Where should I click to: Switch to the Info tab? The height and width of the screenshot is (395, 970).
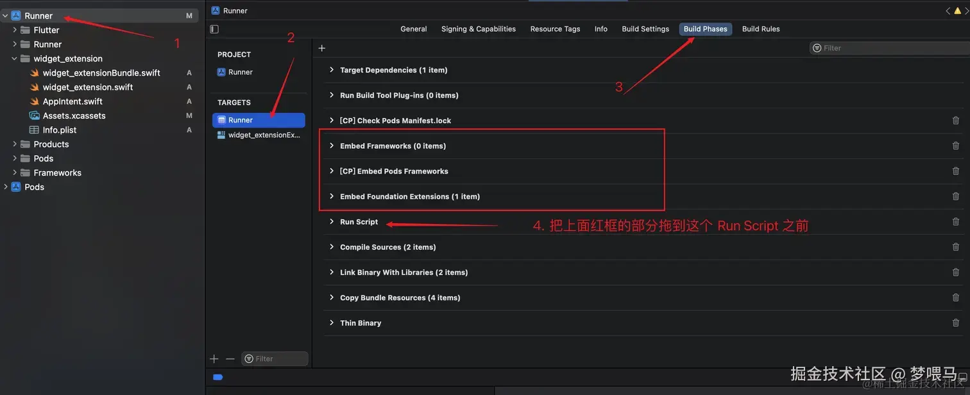coord(601,29)
